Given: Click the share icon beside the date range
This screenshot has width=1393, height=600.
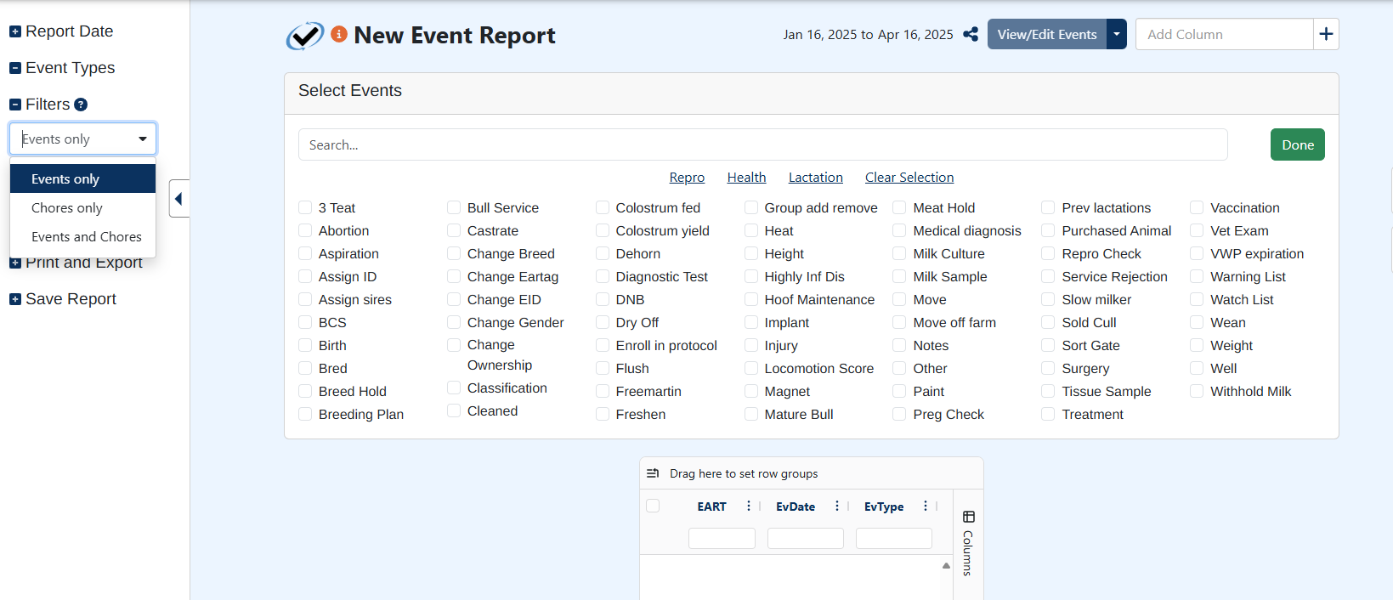Looking at the screenshot, I should [x=971, y=35].
